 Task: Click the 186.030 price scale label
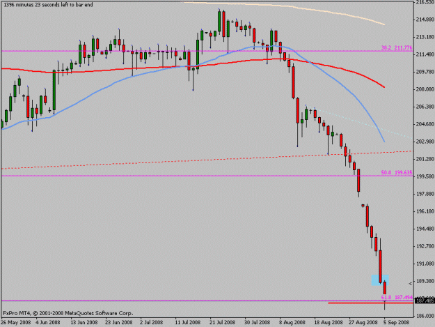[425, 316]
